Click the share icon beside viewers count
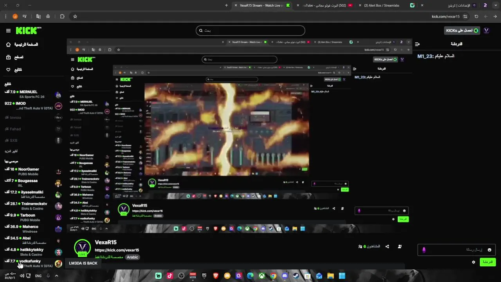Viewport: 501px width, 282px height. coord(387,246)
